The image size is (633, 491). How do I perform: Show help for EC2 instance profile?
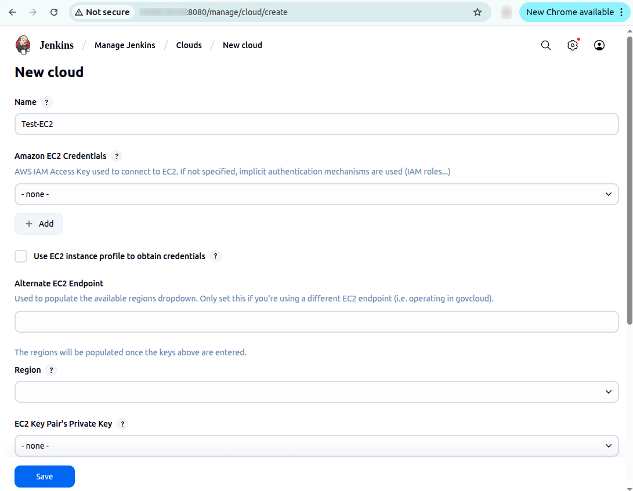pos(216,256)
